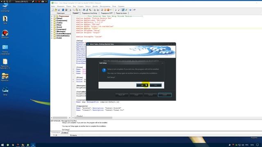Expand the [UninstallDelete] tree node
The height and width of the screenshot is (147, 262).
[52, 36]
